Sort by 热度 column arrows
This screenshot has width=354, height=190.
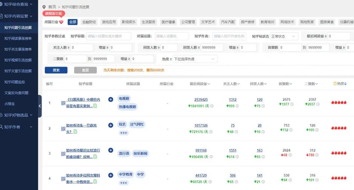tap(345, 84)
